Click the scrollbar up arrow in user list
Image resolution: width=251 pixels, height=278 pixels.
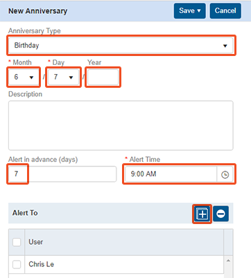[228, 261]
